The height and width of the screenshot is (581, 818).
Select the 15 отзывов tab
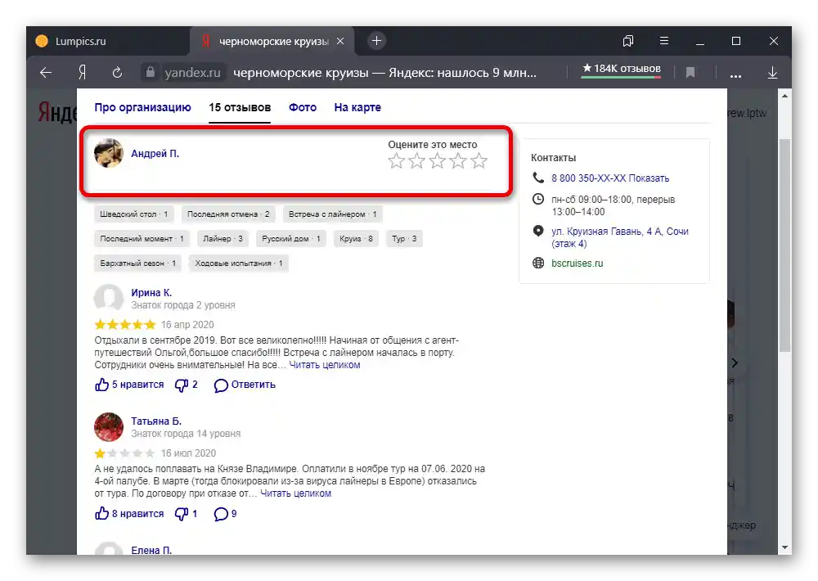(x=240, y=107)
